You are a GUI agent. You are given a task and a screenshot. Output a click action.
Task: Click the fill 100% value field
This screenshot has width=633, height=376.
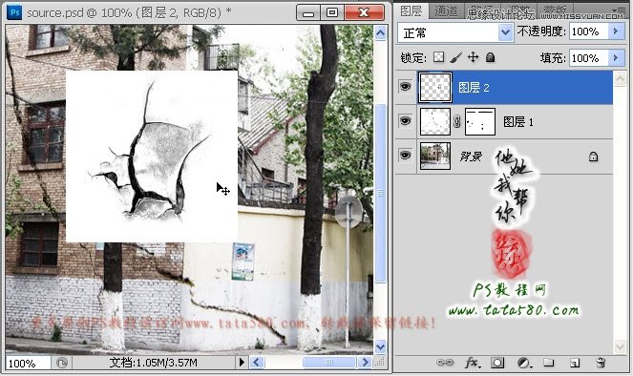(588, 58)
